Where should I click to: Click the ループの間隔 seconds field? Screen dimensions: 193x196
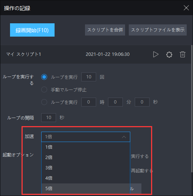[x=49, y=118]
